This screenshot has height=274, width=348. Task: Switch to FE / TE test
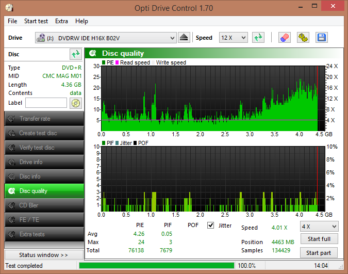coord(44,220)
